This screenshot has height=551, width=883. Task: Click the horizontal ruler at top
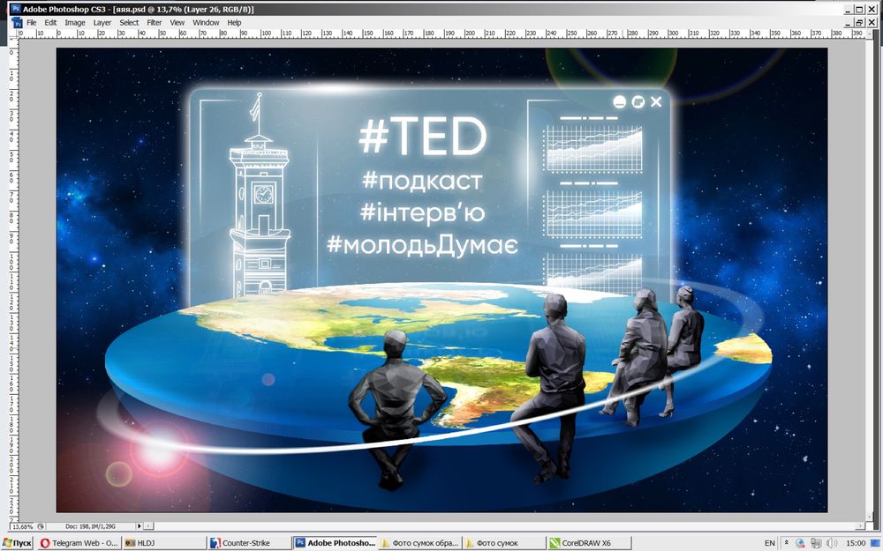pyautogui.click(x=442, y=34)
